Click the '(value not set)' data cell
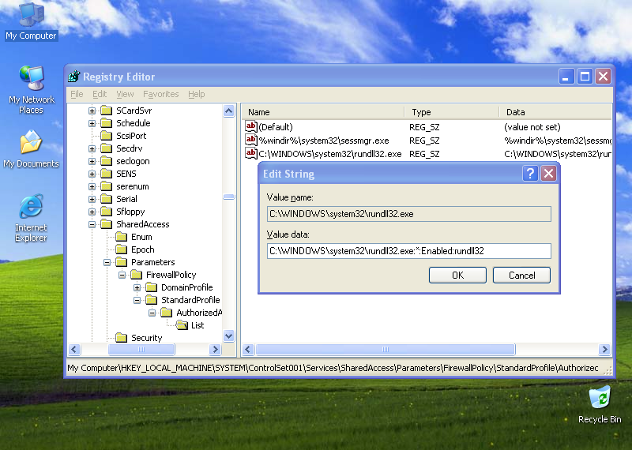This screenshot has height=450, width=632. point(532,127)
